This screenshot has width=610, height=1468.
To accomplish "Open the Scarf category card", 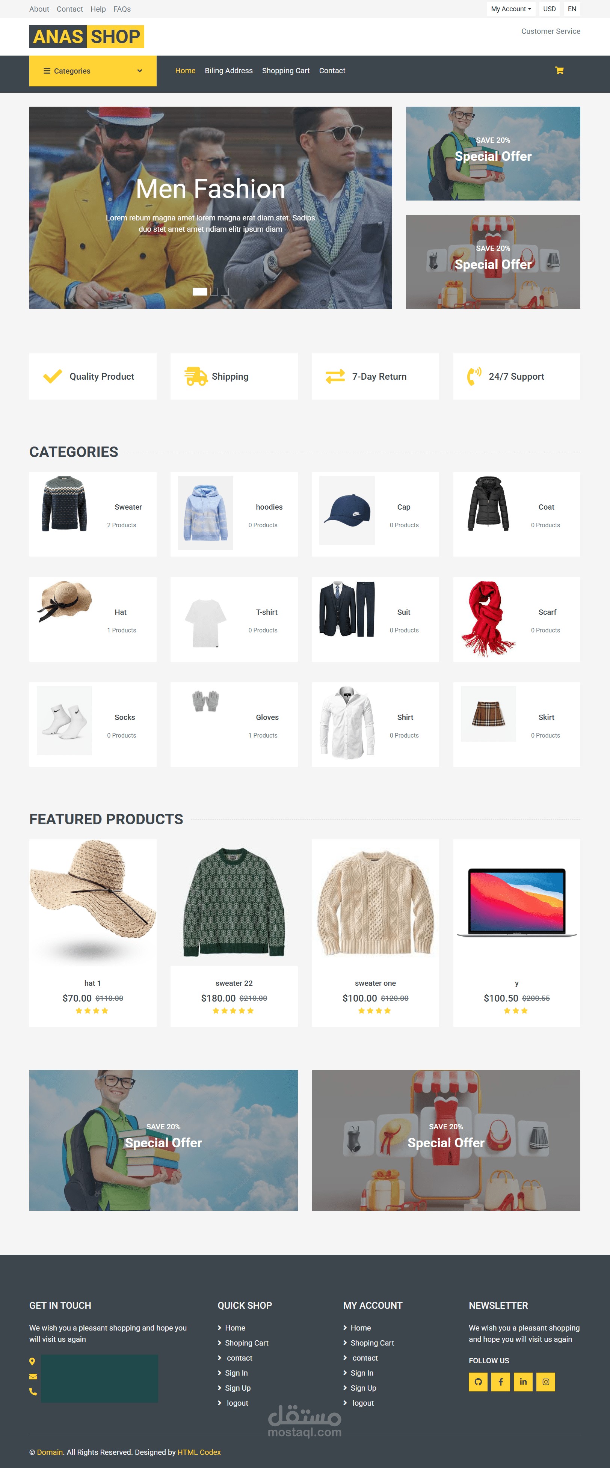I will click(x=516, y=619).
